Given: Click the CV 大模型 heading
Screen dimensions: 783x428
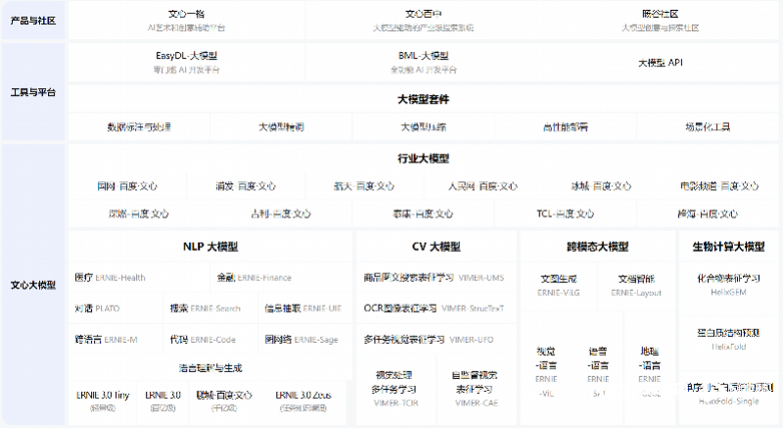Looking at the screenshot, I should (436, 246).
